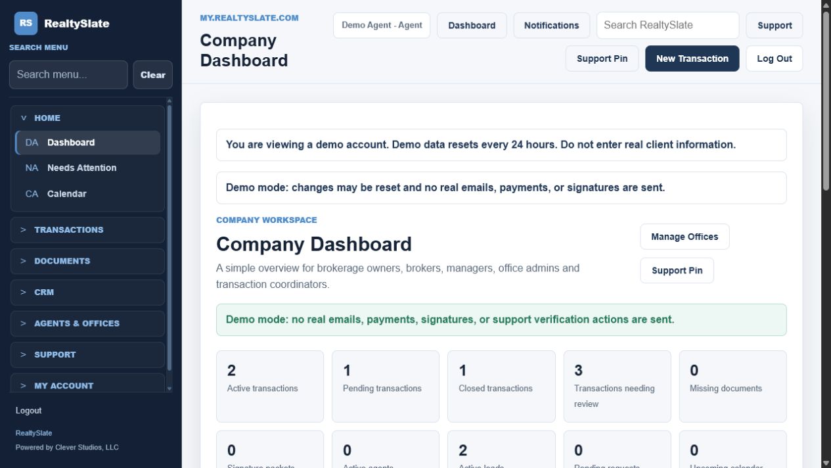Screen dimensions: 831x468
Task: Click the MY.REALTYSLATE.COM label
Action: (249, 18)
